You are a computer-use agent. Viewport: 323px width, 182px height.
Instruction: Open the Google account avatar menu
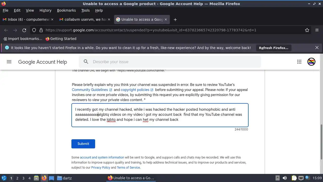311,62
